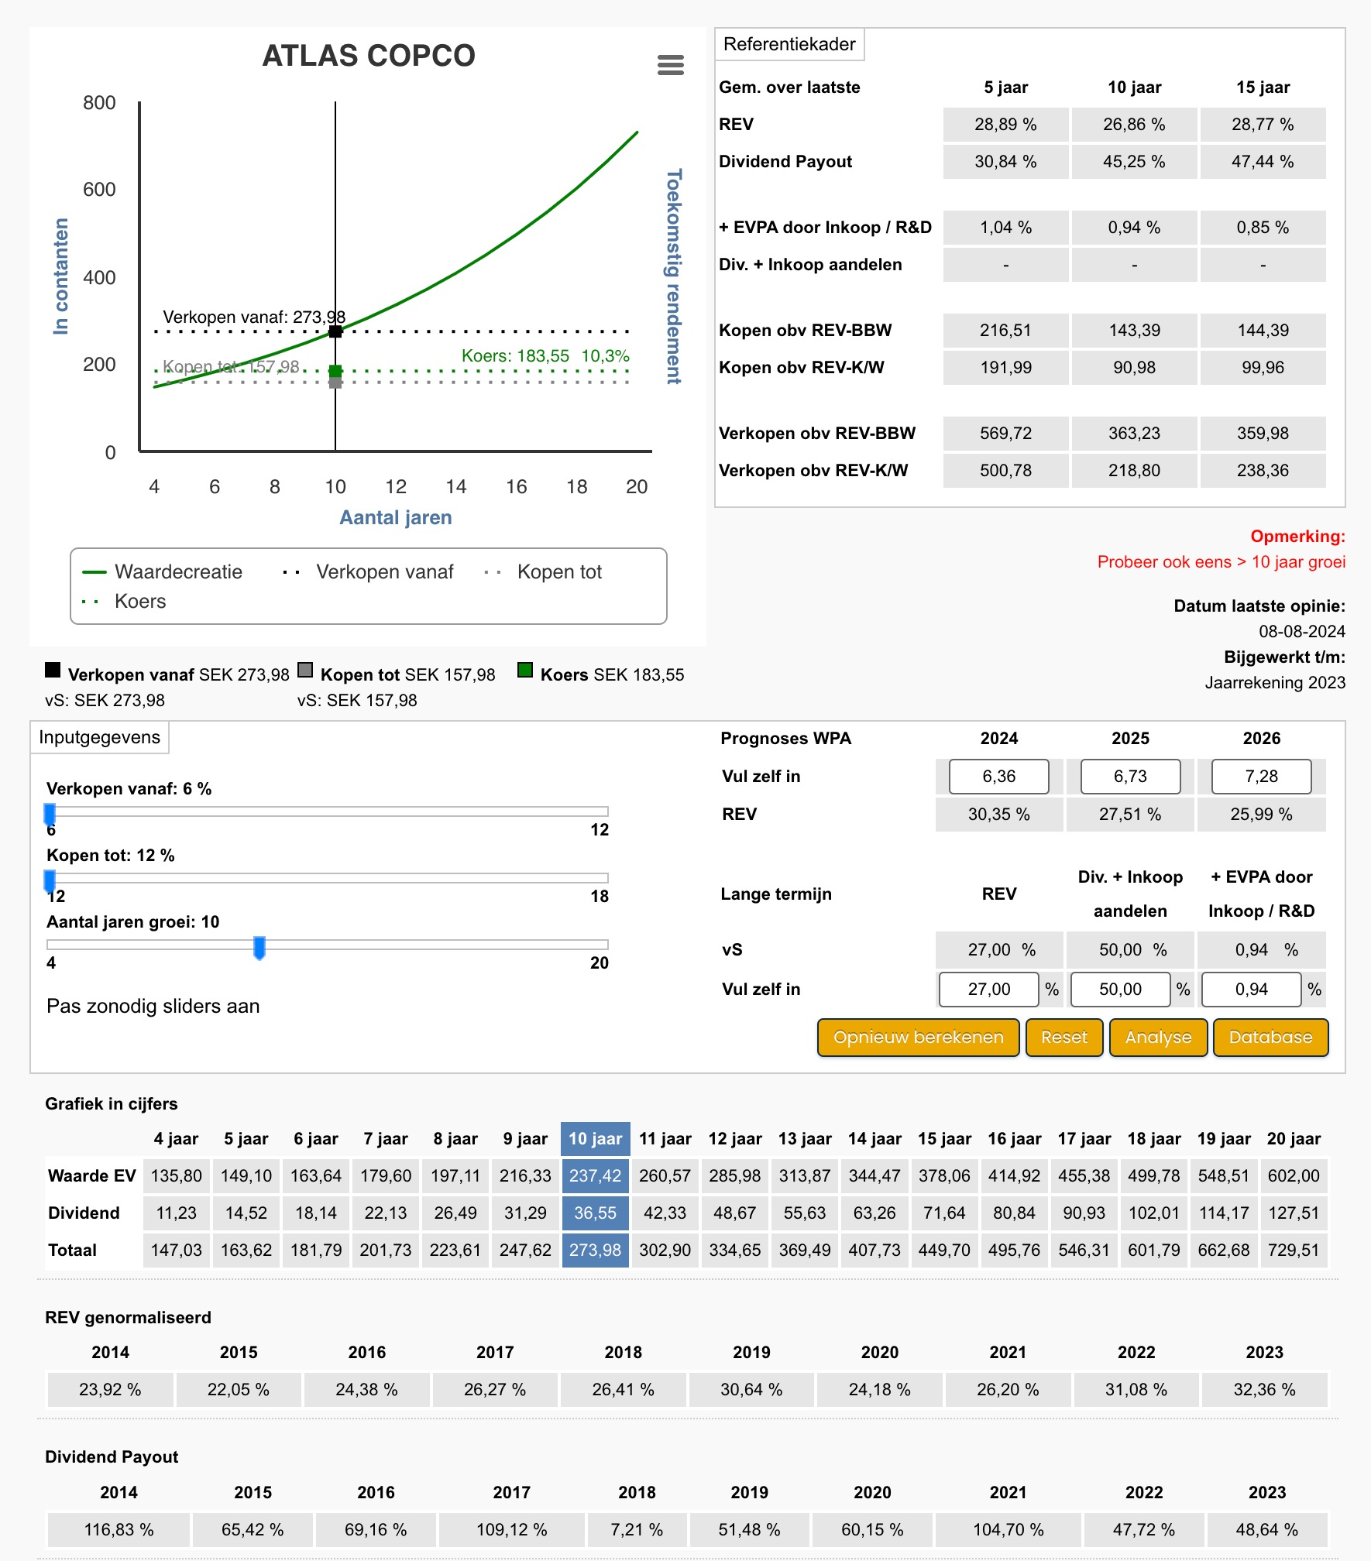Click the Waarde EV value 237,42
This screenshot has width=1371, height=1561.
595,1176
